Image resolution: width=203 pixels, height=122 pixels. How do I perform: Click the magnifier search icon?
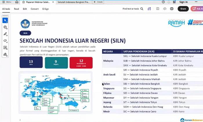pyautogui.click(x=142, y=9)
